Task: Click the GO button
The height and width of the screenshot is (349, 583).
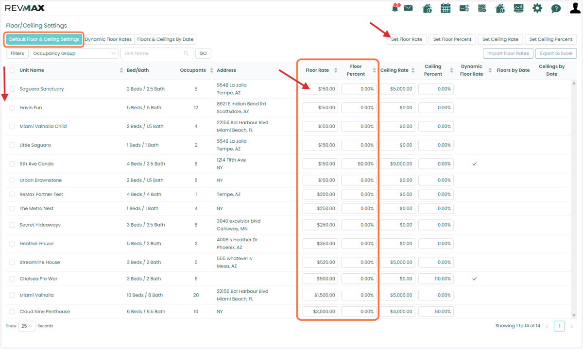Action: (203, 53)
